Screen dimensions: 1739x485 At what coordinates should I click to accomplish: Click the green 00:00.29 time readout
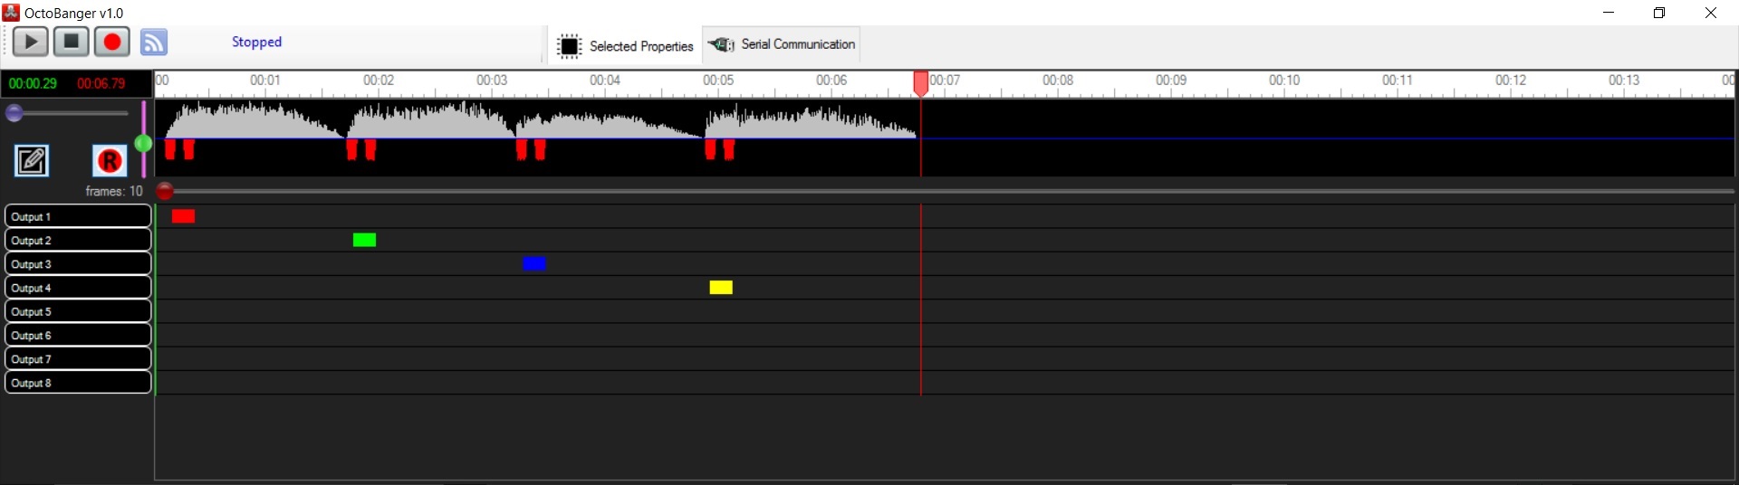[33, 83]
